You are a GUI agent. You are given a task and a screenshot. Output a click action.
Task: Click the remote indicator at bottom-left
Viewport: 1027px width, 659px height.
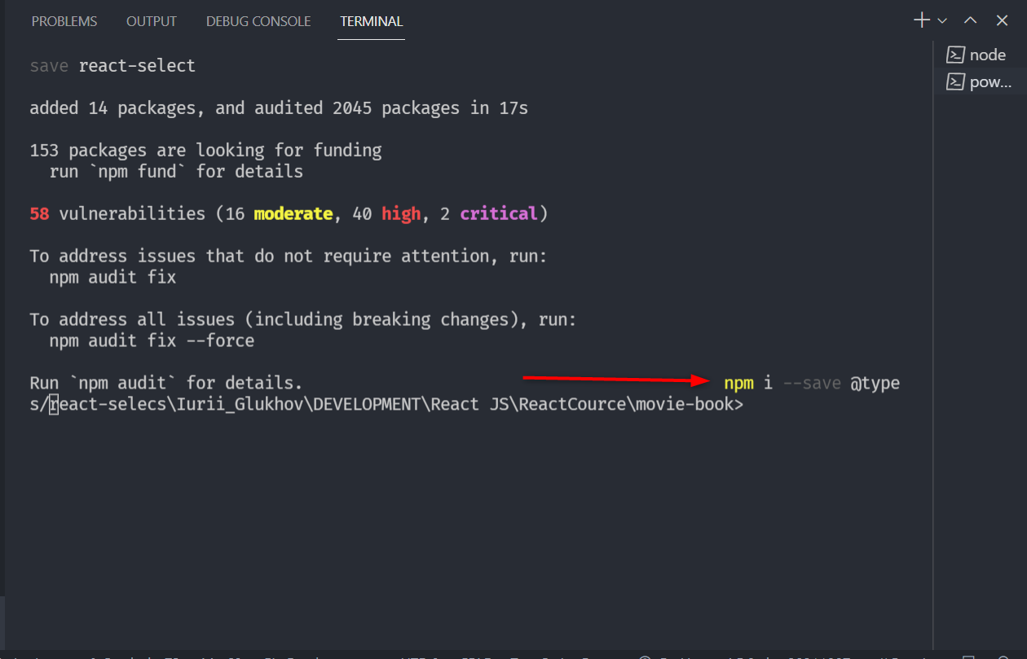[x=8, y=657]
